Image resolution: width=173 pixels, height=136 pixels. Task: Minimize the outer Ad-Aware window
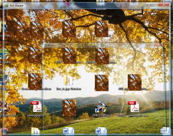coord(149,5)
